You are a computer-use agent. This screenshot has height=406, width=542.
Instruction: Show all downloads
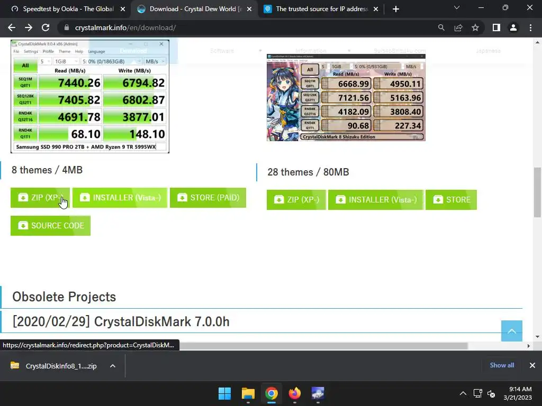point(502,365)
